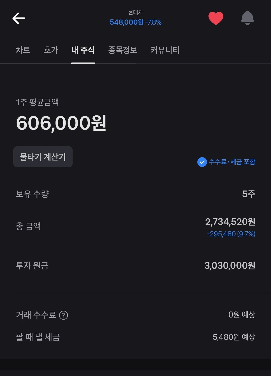Image resolution: width=271 pixels, height=376 pixels.
Task: Tap the -295,480 (9.7%) loss figure
Action: tap(231, 234)
